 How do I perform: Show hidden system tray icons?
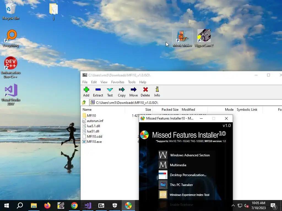pyautogui.click(x=233, y=206)
